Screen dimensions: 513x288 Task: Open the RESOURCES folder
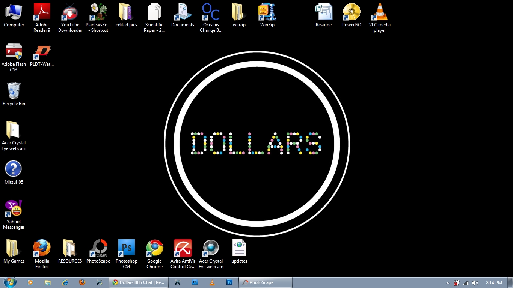click(x=70, y=252)
